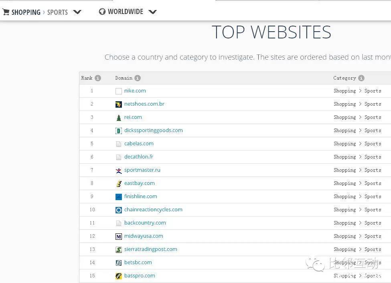
Task: Click the WORLDWIDE label
Action: pyautogui.click(x=126, y=12)
